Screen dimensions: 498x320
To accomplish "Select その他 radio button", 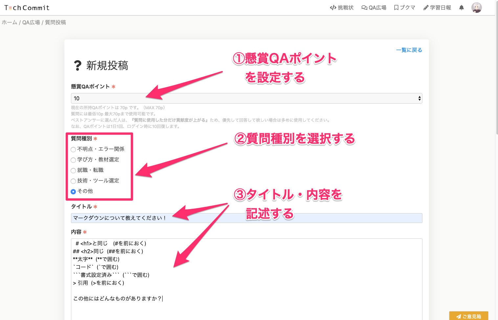I will coord(73,191).
